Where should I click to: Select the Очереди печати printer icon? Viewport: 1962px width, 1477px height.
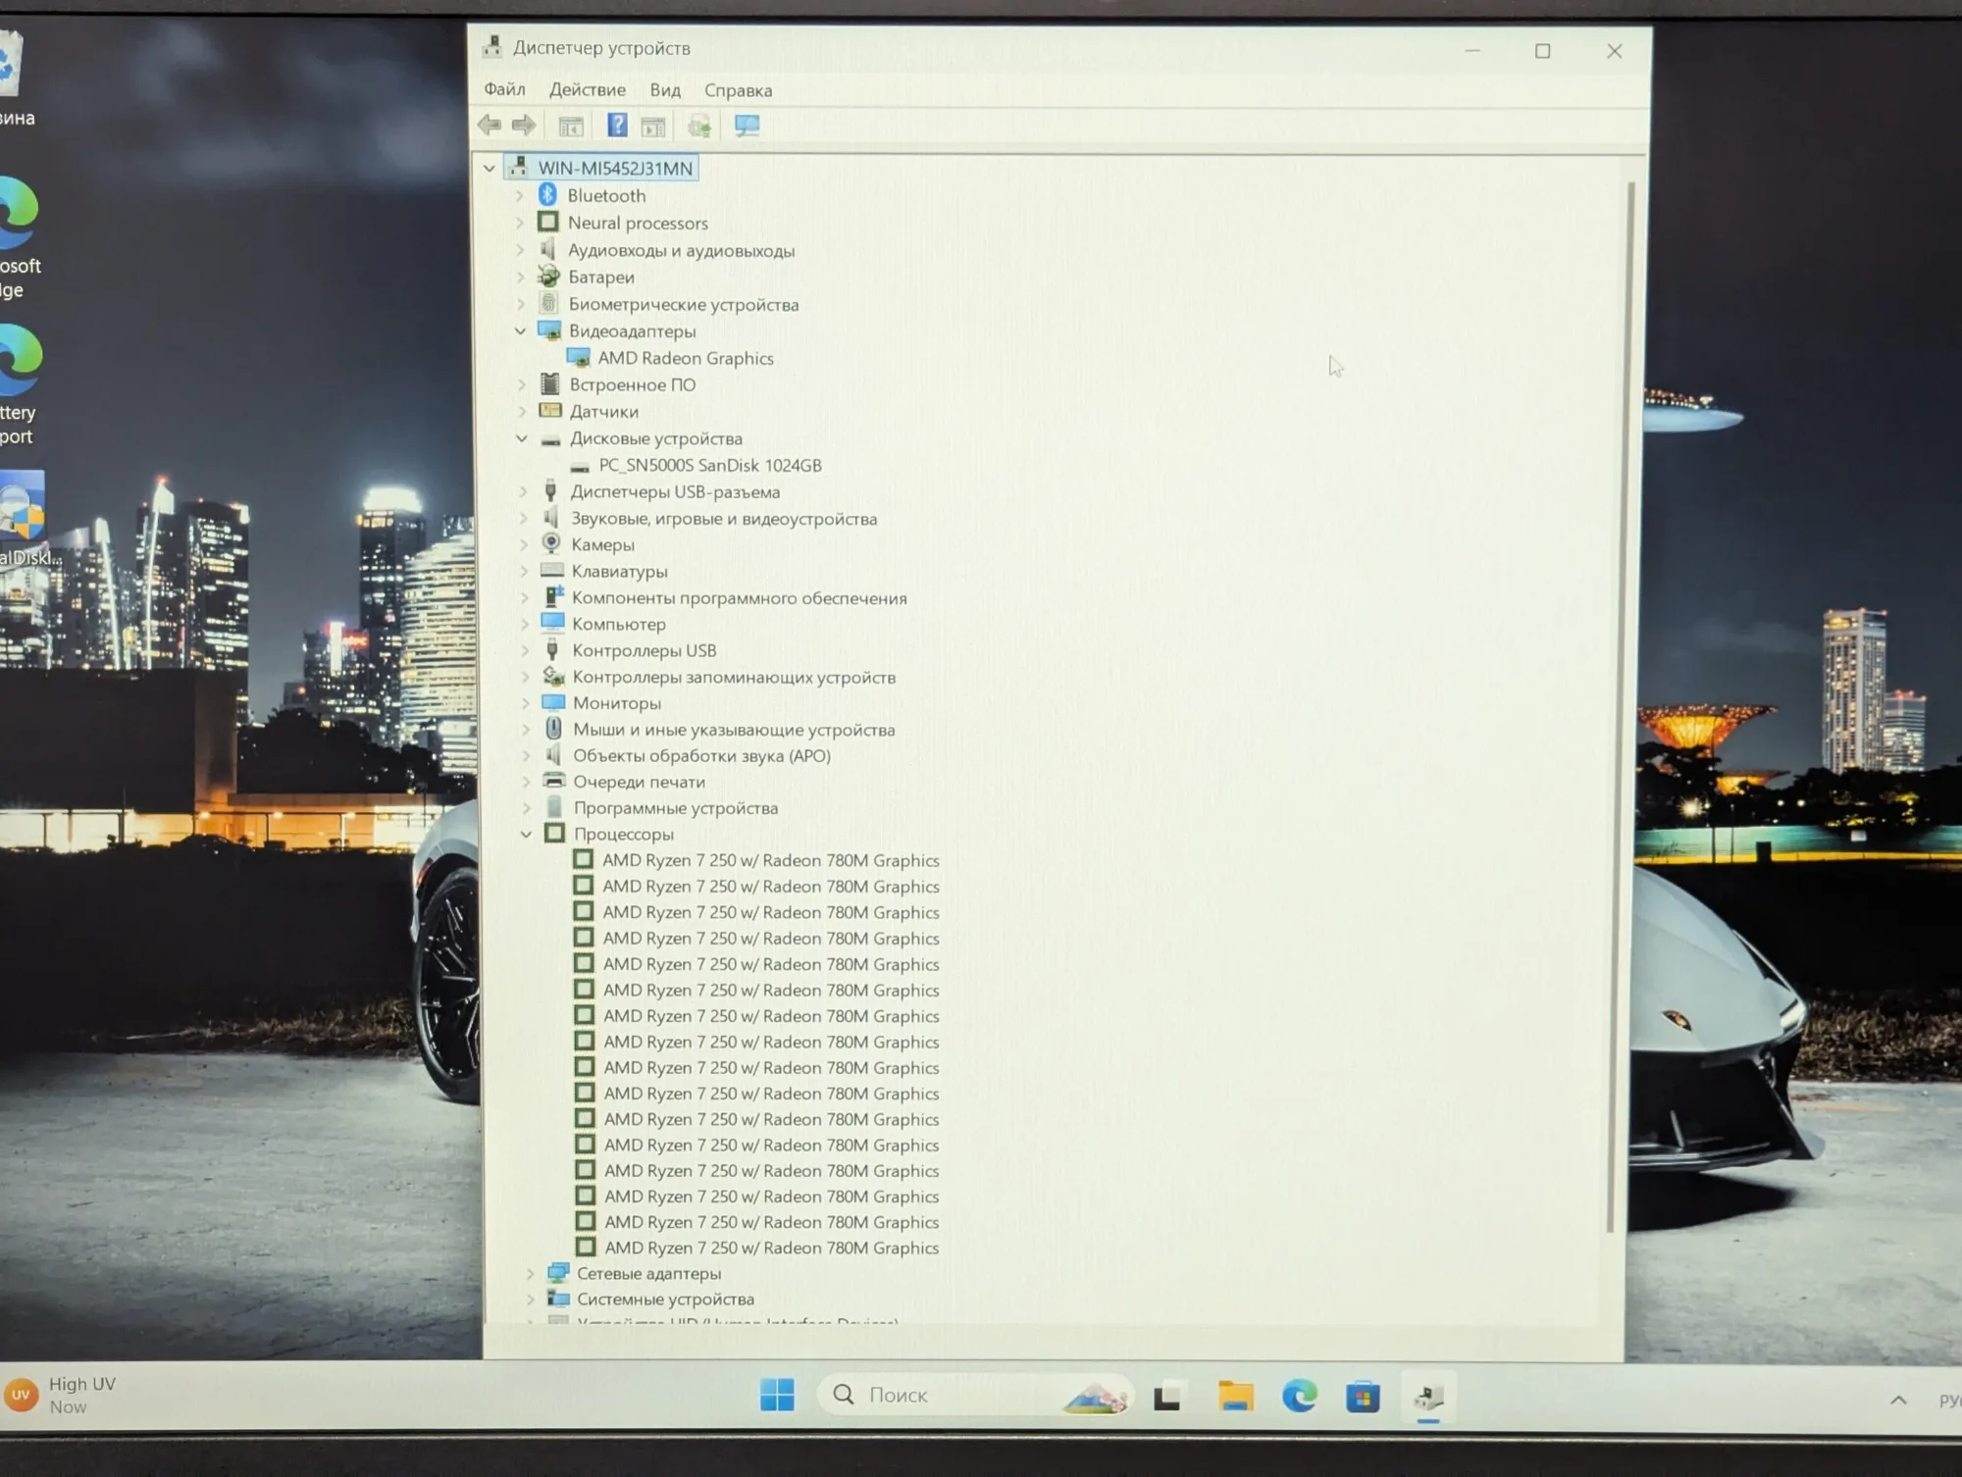pyautogui.click(x=554, y=782)
